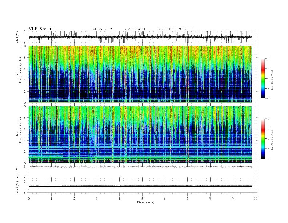
Task: Click the "VLF Spectra" plot title
Action: coord(41,29)
